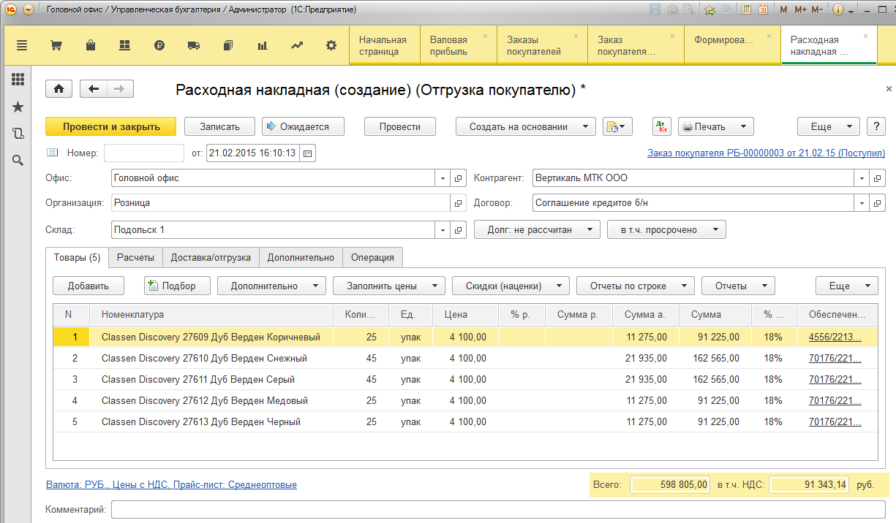Expand the Офис dropdown list
The image size is (896, 523).
[x=443, y=178]
